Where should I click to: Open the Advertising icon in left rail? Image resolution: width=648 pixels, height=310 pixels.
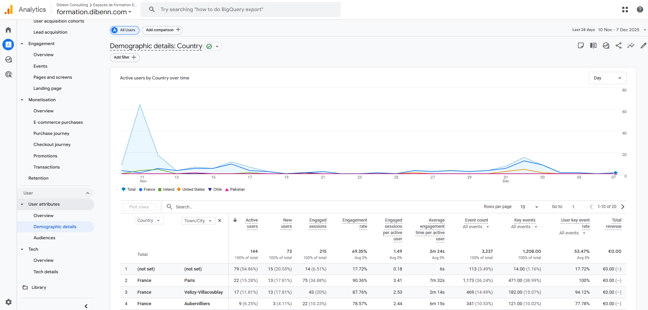[x=8, y=74]
